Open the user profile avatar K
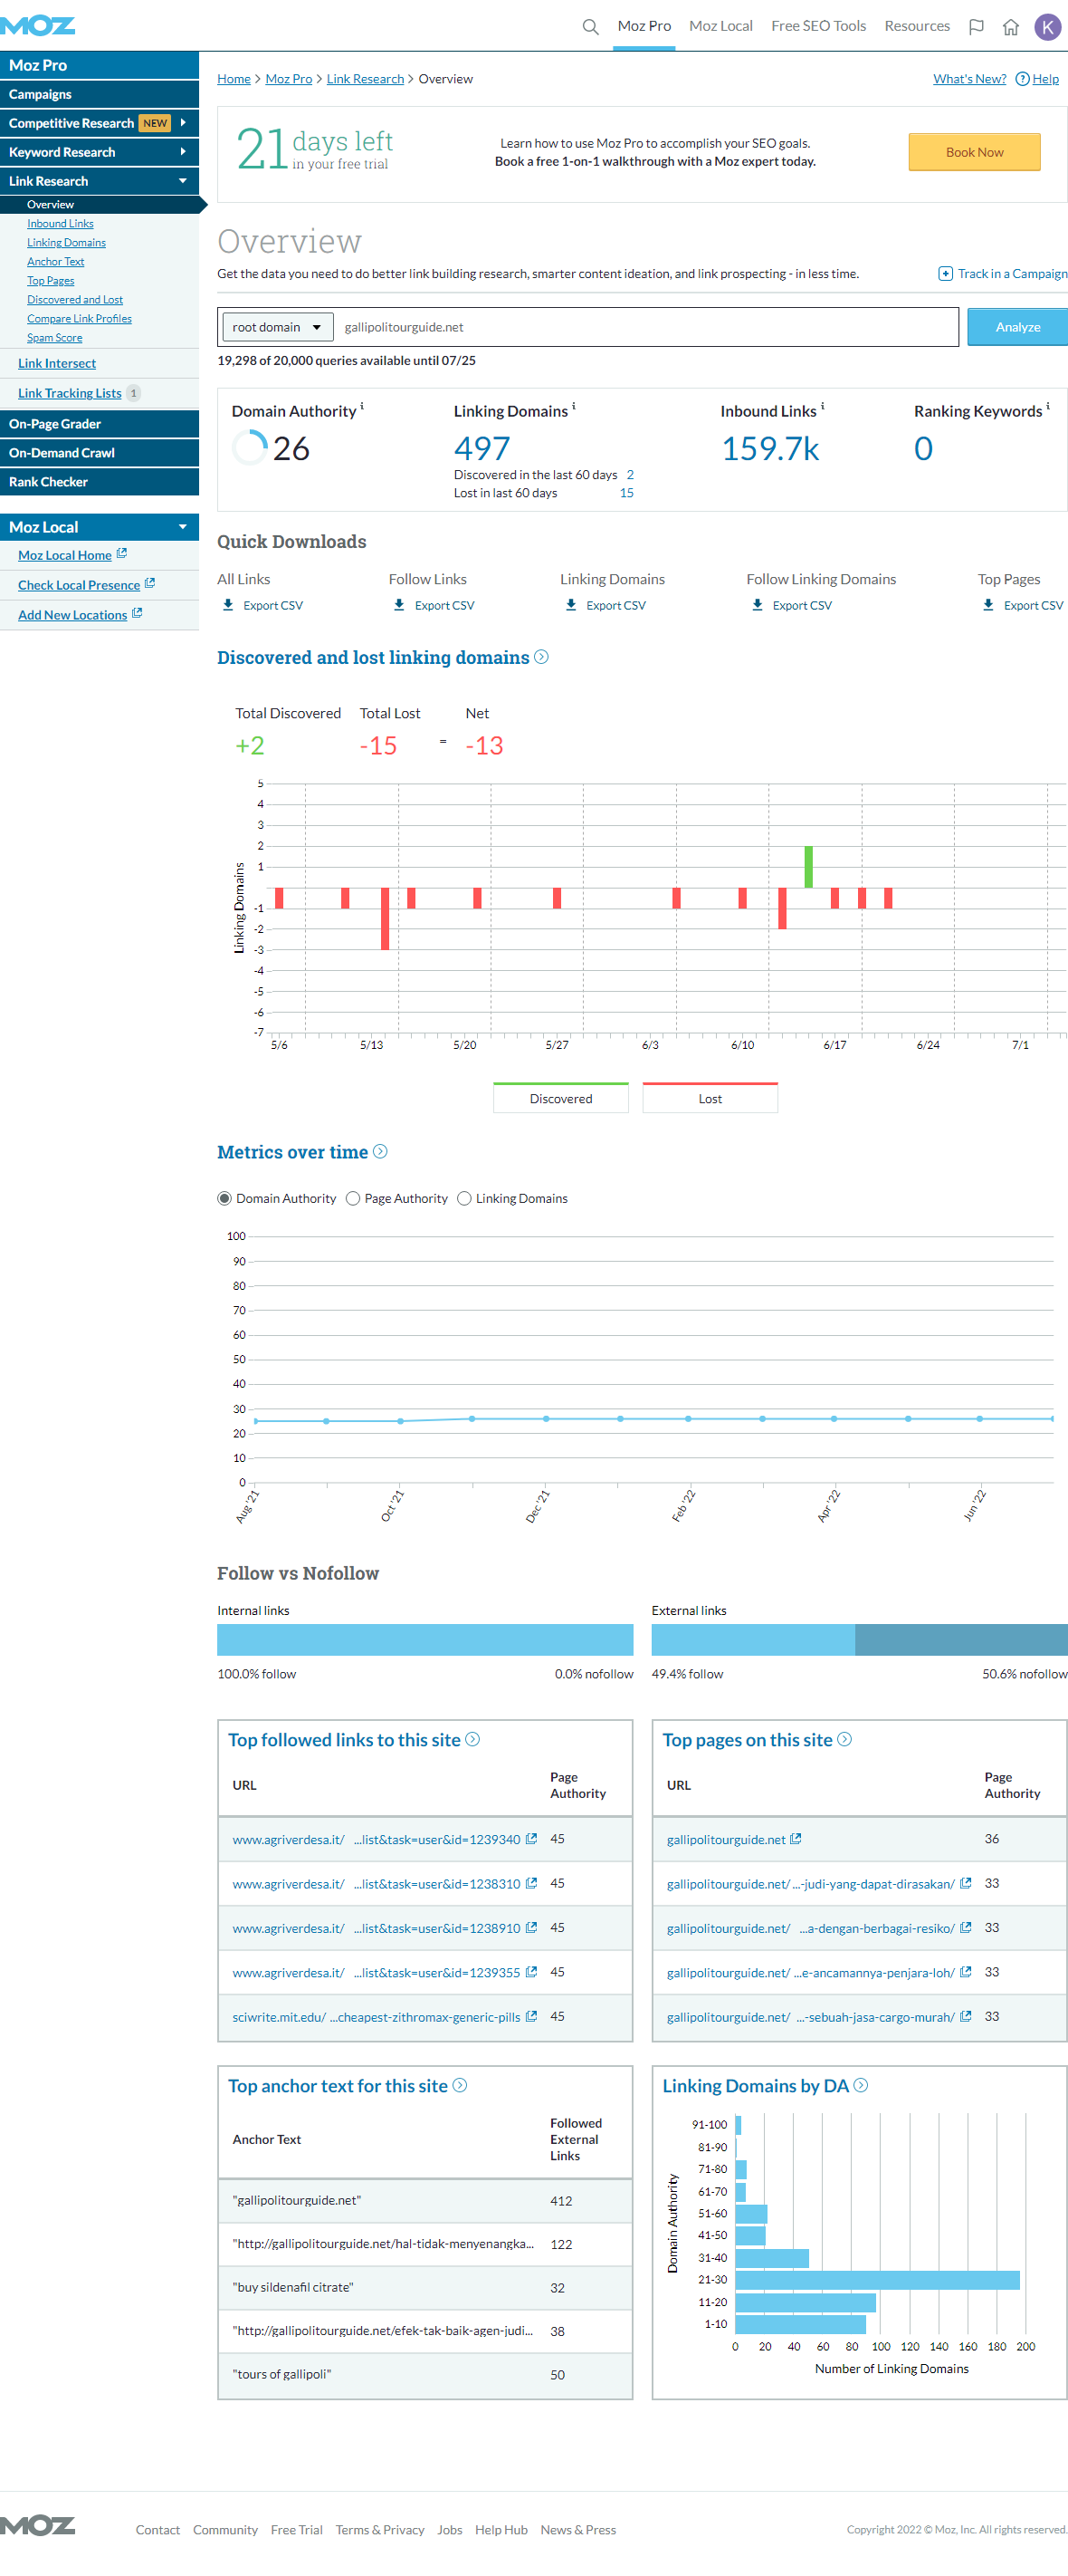Image resolution: width=1068 pixels, height=2576 pixels. (x=1046, y=27)
